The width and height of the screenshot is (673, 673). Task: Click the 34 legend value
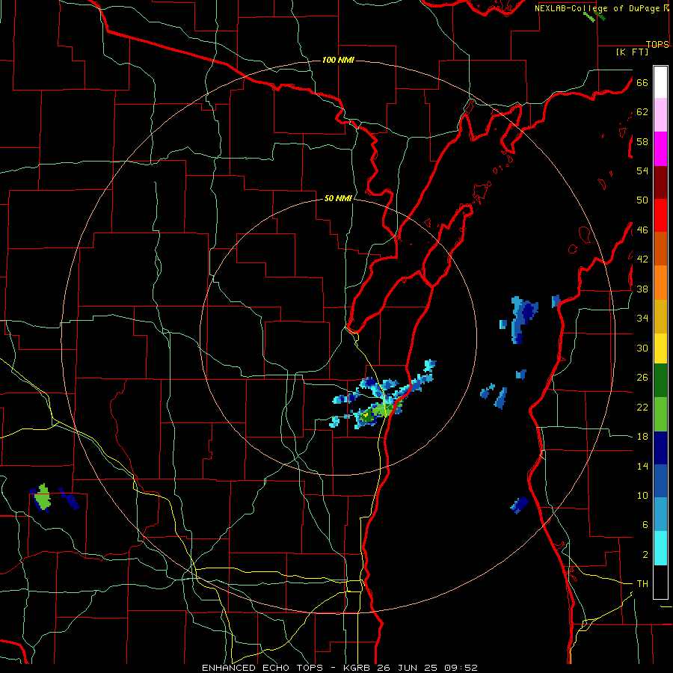pyautogui.click(x=642, y=319)
